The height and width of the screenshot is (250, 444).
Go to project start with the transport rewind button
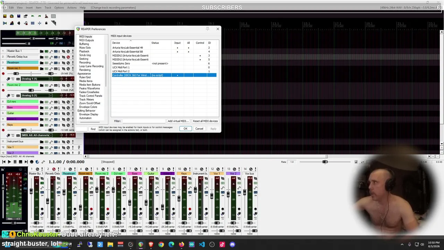(4, 162)
